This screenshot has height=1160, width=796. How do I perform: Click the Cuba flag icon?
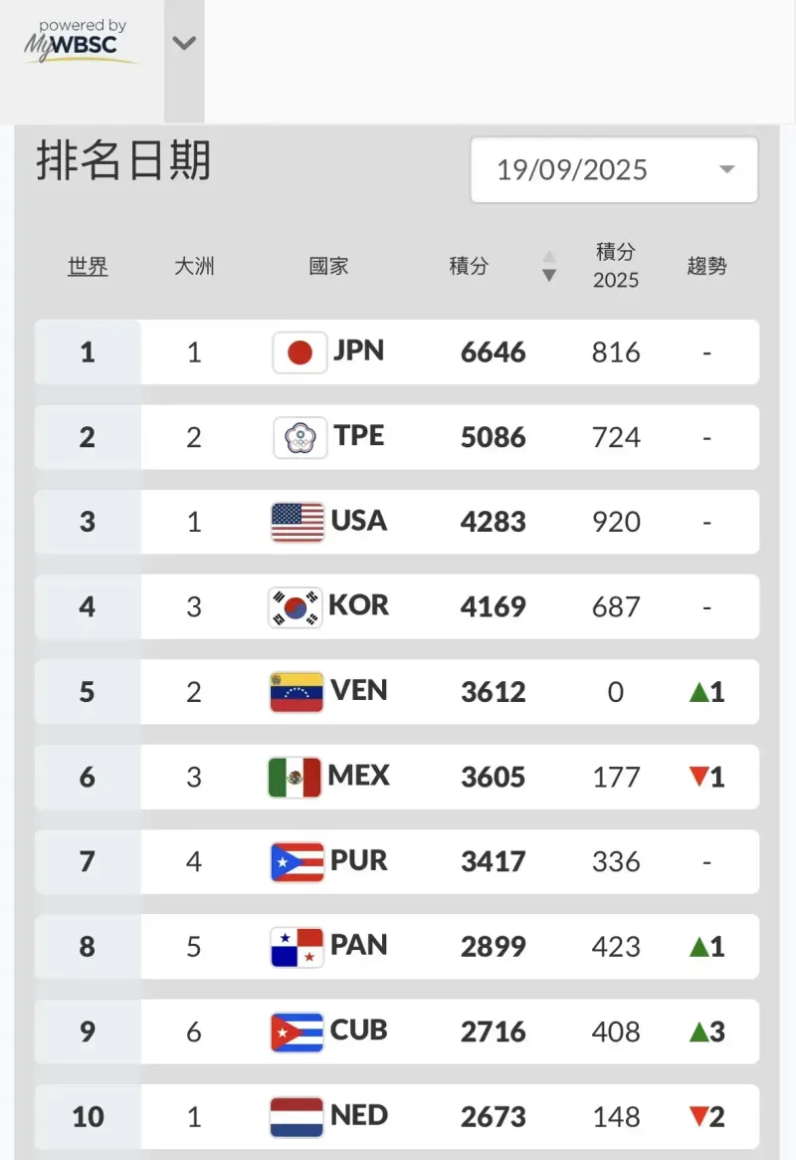297,1032
